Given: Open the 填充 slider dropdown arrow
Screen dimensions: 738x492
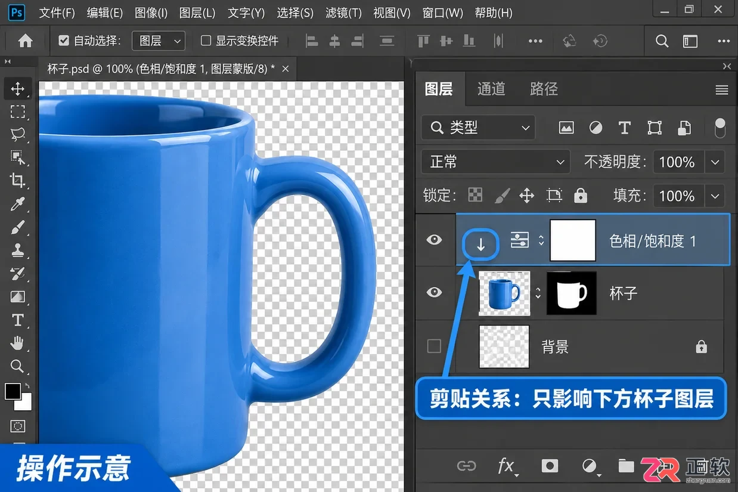Looking at the screenshot, I should click(x=715, y=196).
